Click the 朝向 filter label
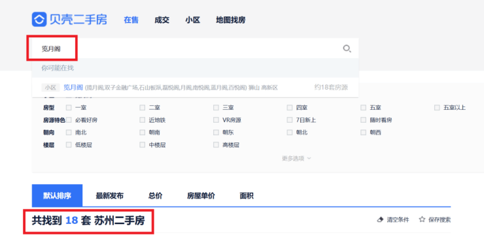The image size is (484, 241). (49, 133)
